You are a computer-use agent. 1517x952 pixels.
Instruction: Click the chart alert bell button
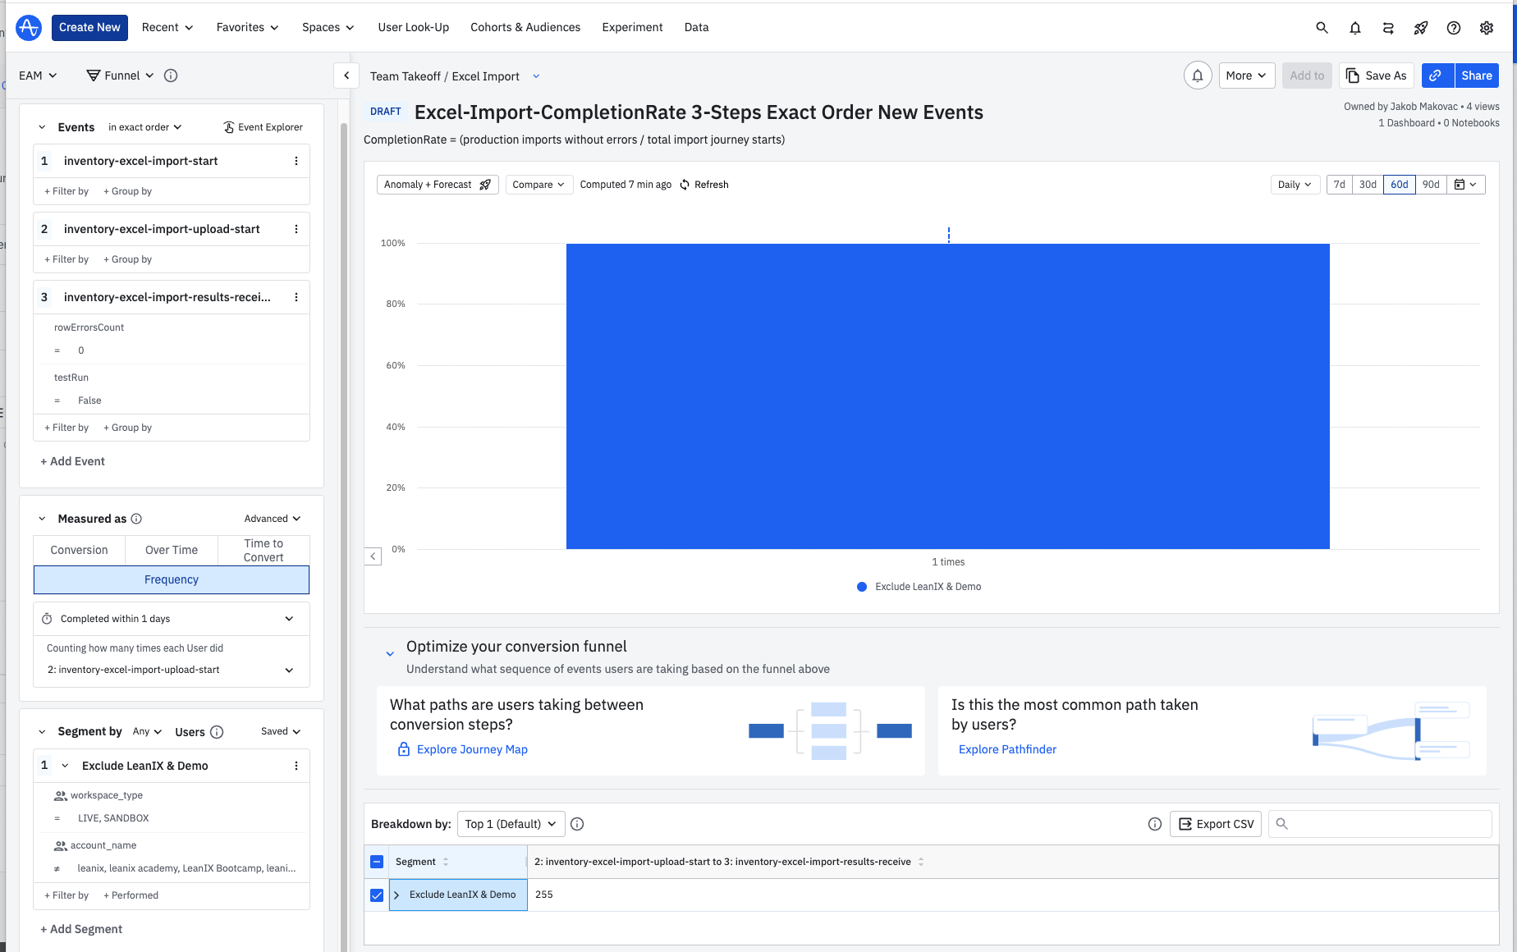(1198, 76)
